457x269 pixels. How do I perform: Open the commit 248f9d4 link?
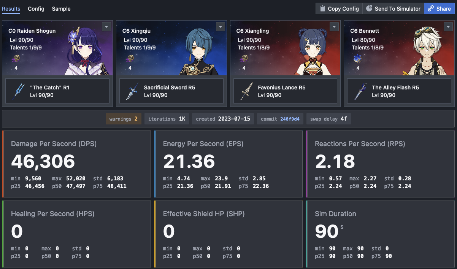(x=290, y=119)
